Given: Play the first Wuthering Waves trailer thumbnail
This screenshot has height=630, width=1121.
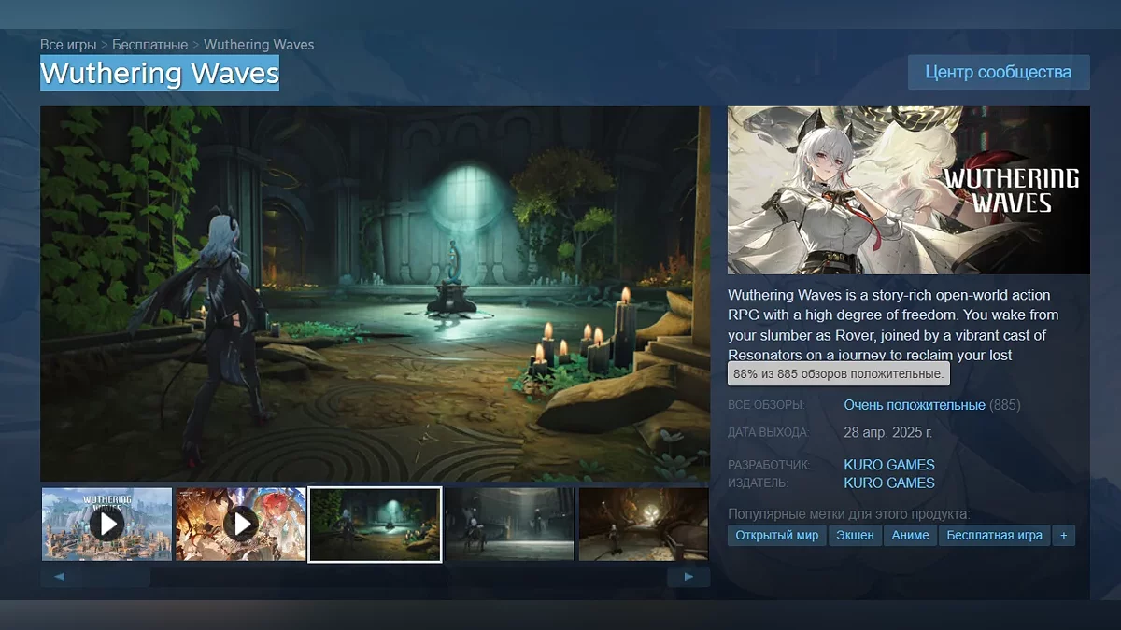Looking at the screenshot, I should pyautogui.click(x=106, y=524).
